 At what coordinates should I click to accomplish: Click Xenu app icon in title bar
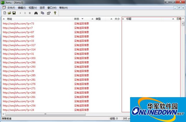click(x=3, y=2)
